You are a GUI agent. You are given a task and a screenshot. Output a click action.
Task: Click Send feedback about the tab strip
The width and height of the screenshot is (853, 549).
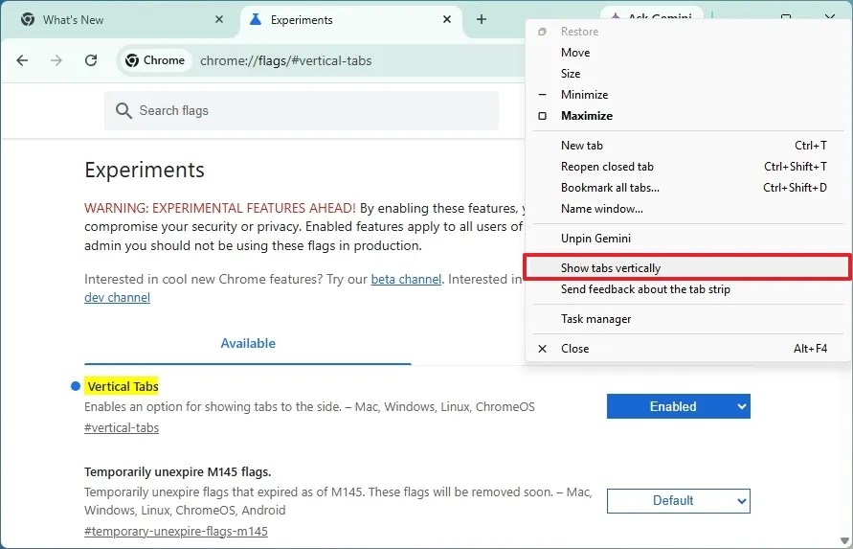coord(687,289)
